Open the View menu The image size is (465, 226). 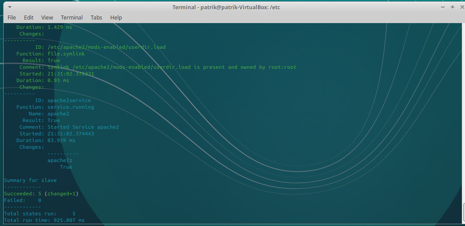(x=47, y=17)
